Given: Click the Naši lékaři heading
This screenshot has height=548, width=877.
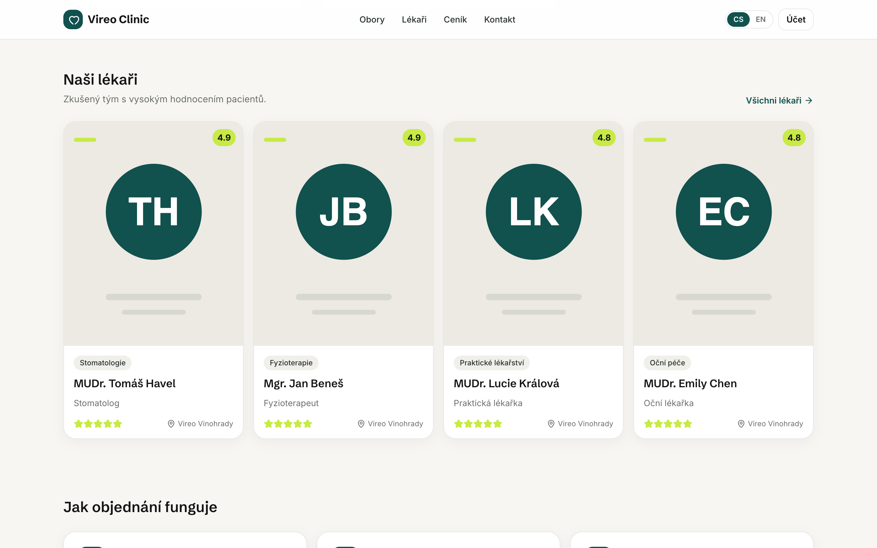Looking at the screenshot, I should click(x=100, y=79).
